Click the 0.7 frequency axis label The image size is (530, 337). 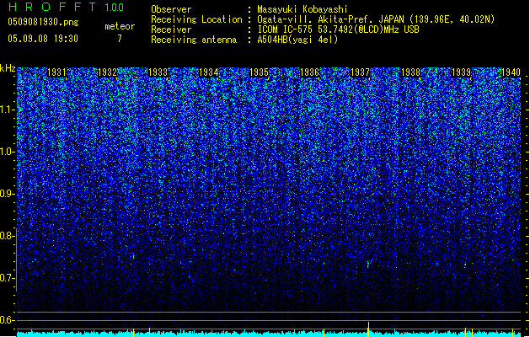pos(8,278)
